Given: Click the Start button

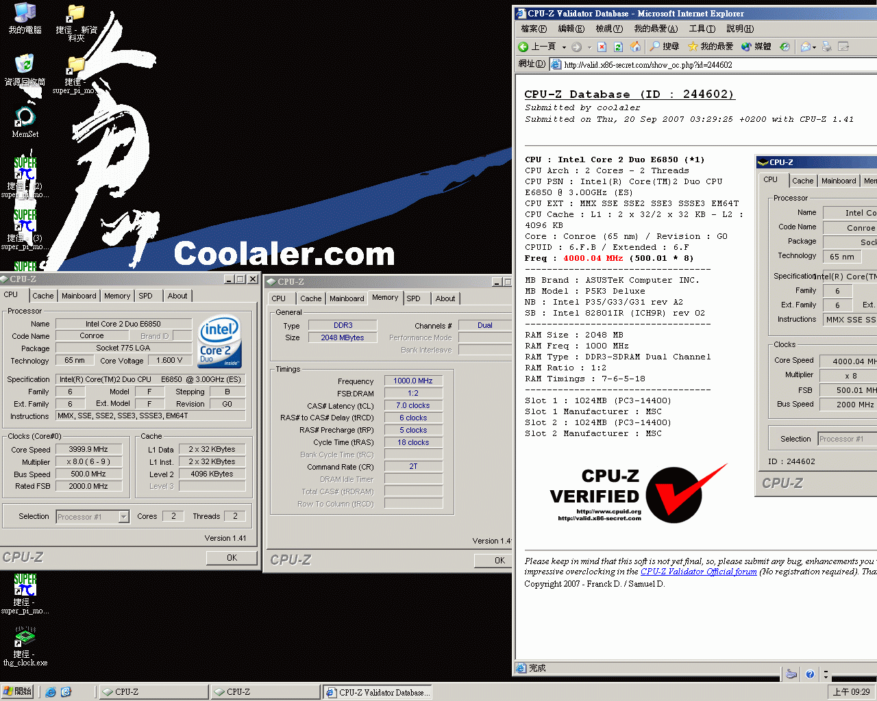Looking at the screenshot, I should tap(17, 691).
